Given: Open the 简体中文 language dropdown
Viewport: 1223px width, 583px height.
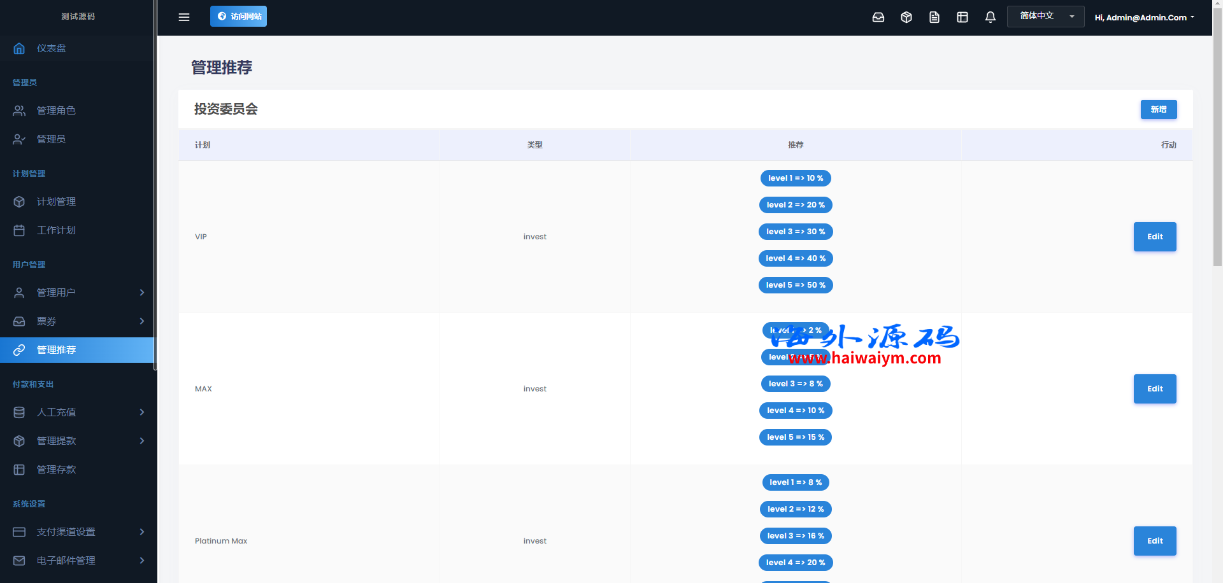Looking at the screenshot, I should click(1045, 17).
